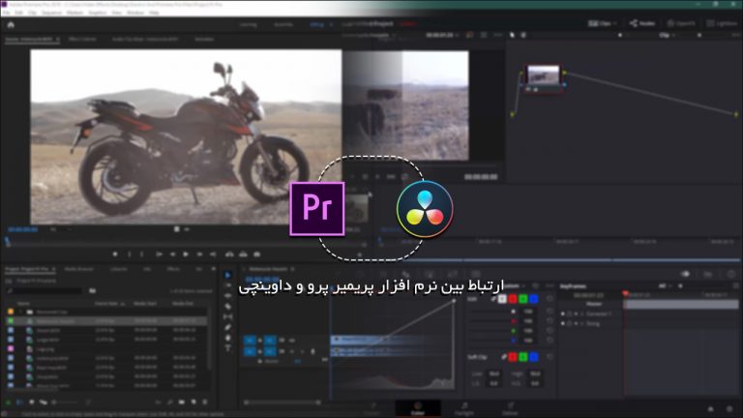The height and width of the screenshot is (418, 743).
Task: Toggle the red curve Edit channel
Action: [x=513, y=299]
